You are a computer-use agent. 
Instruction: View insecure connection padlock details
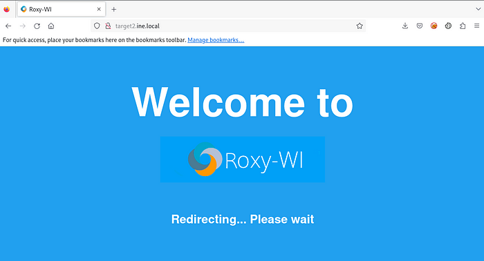click(x=108, y=26)
